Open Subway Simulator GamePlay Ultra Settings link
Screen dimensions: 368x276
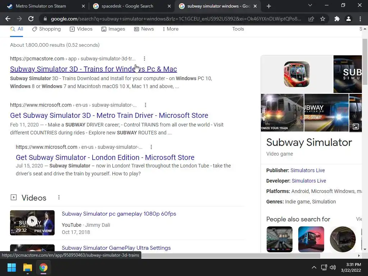tap(116, 248)
